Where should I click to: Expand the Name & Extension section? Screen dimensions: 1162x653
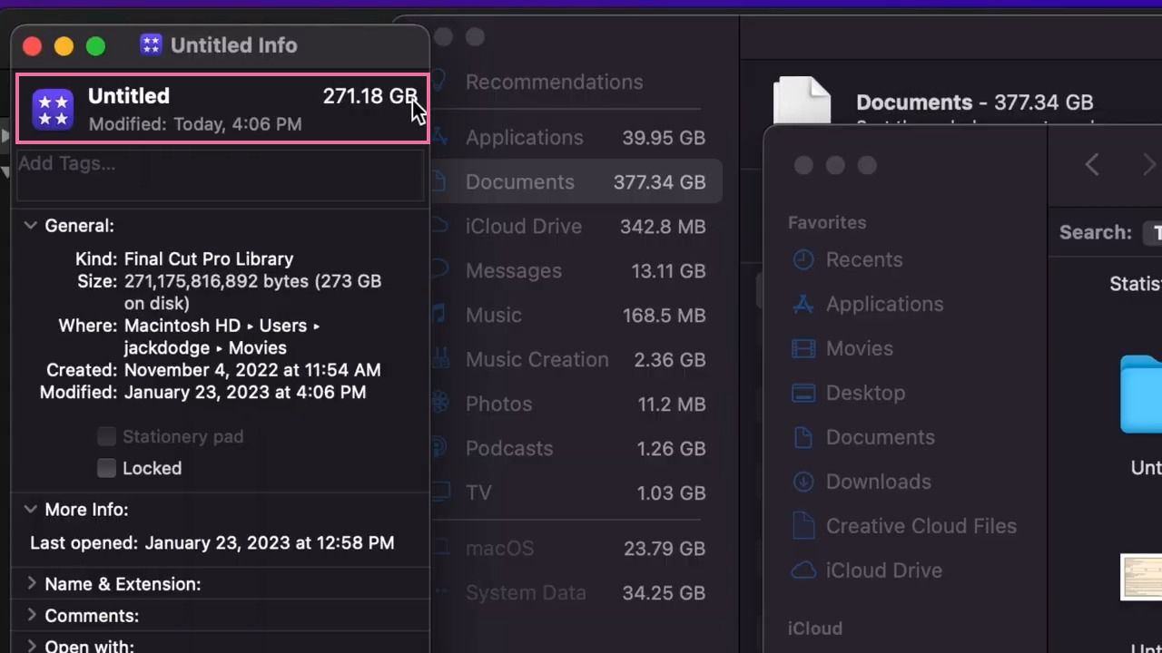(x=31, y=584)
